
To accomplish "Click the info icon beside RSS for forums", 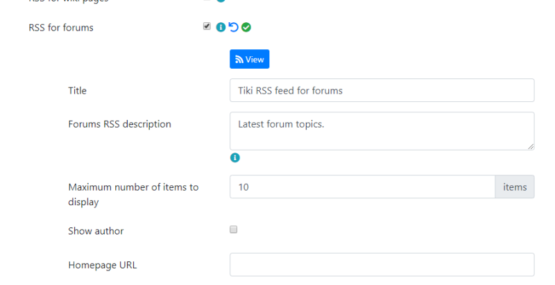I will 221,27.
